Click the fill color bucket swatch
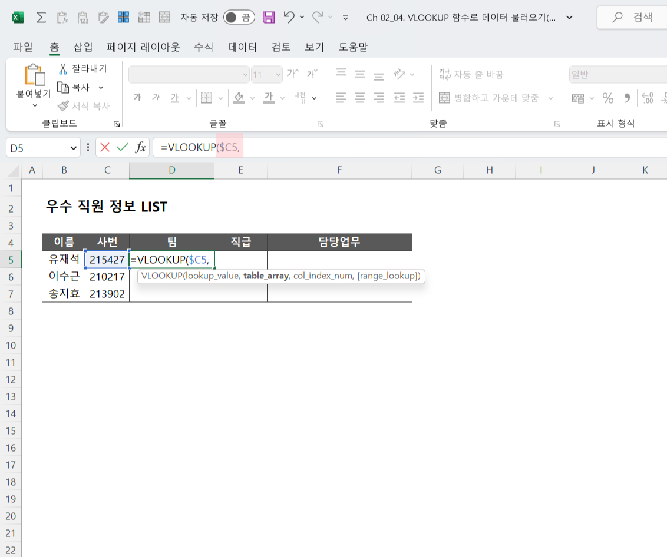This screenshot has width=667, height=557. pos(239,98)
